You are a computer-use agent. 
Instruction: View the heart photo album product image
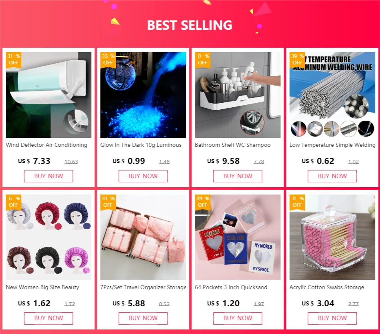click(238, 237)
